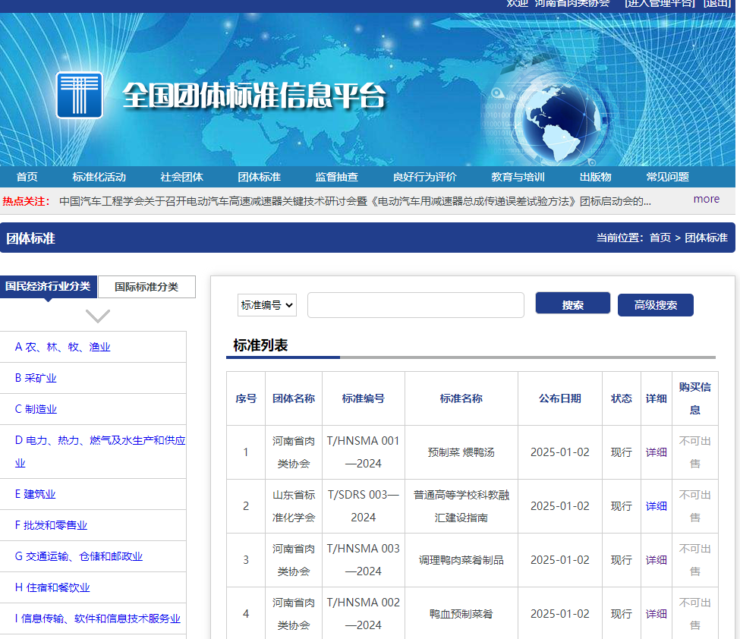
Task: Click the platform logo icon in banner
Action: coord(80,96)
